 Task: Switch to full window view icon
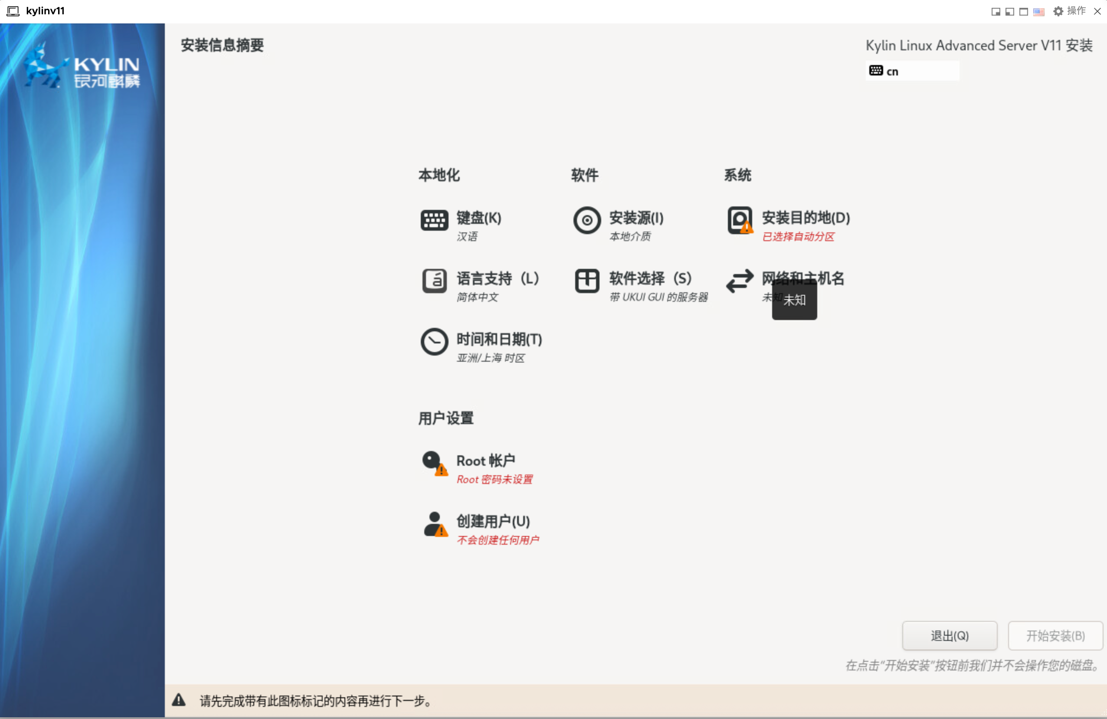[x=1023, y=12]
